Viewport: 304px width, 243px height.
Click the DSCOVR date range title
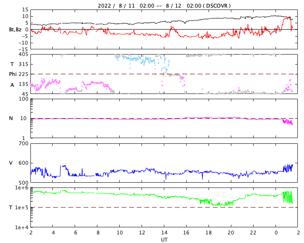tap(164, 6)
